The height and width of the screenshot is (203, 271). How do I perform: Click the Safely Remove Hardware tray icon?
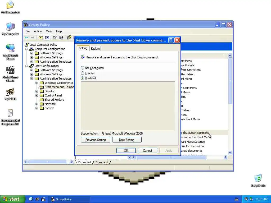pyautogui.click(x=251, y=199)
